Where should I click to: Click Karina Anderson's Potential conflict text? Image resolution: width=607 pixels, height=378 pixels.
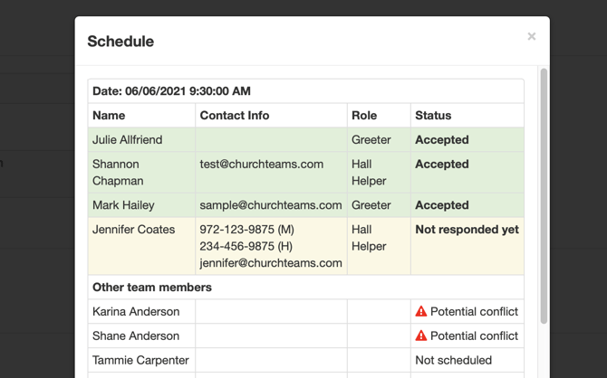pyautogui.click(x=474, y=311)
